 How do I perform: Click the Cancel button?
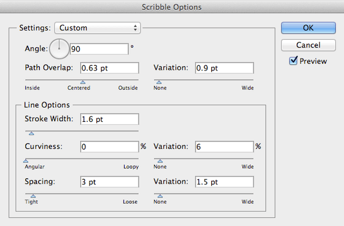308,45
